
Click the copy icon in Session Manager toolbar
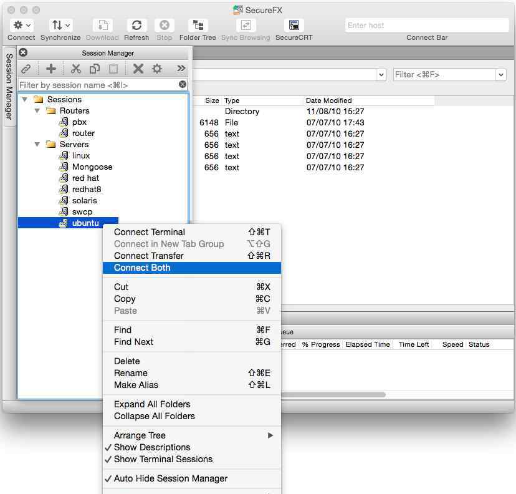(95, 69)
